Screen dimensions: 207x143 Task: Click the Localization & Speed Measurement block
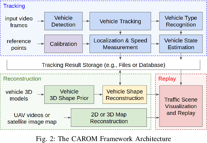pos(120,44)
